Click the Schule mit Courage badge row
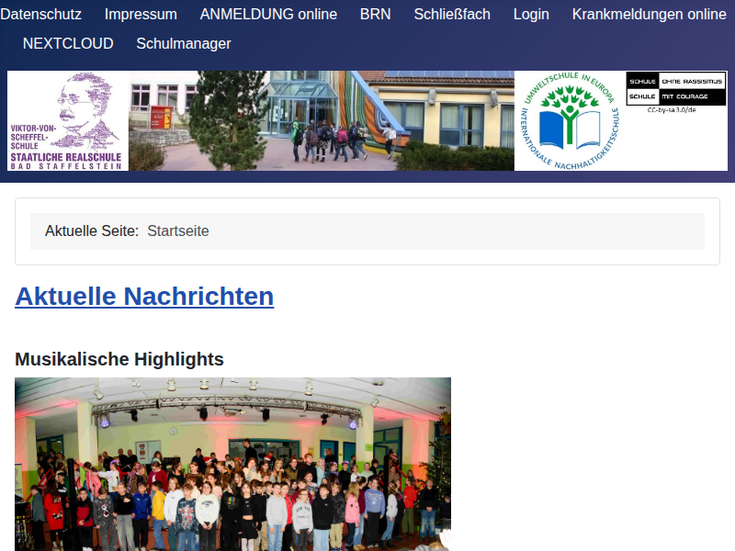Viewport: 735px width, 551px height. (676, 96)
